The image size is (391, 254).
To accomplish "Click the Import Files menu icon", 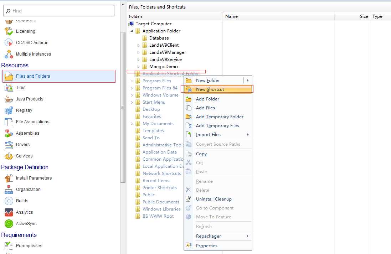I will 189,135.
